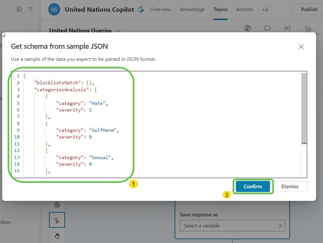323x243 pixels.
Task: Open the Comments pane
Action: click(267, 29)
